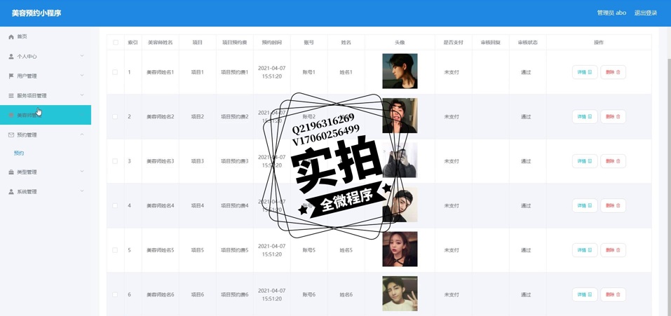671x316 pixels.
Task: Click the home icon beside 首页
Action: point(11,36)
